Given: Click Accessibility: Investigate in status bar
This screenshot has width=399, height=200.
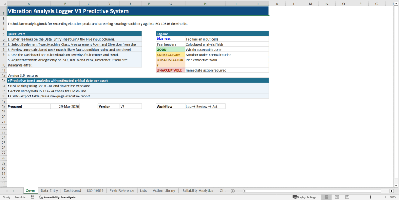Looking at the screenshot, I should pyautogui.click(x=58, y=197).
